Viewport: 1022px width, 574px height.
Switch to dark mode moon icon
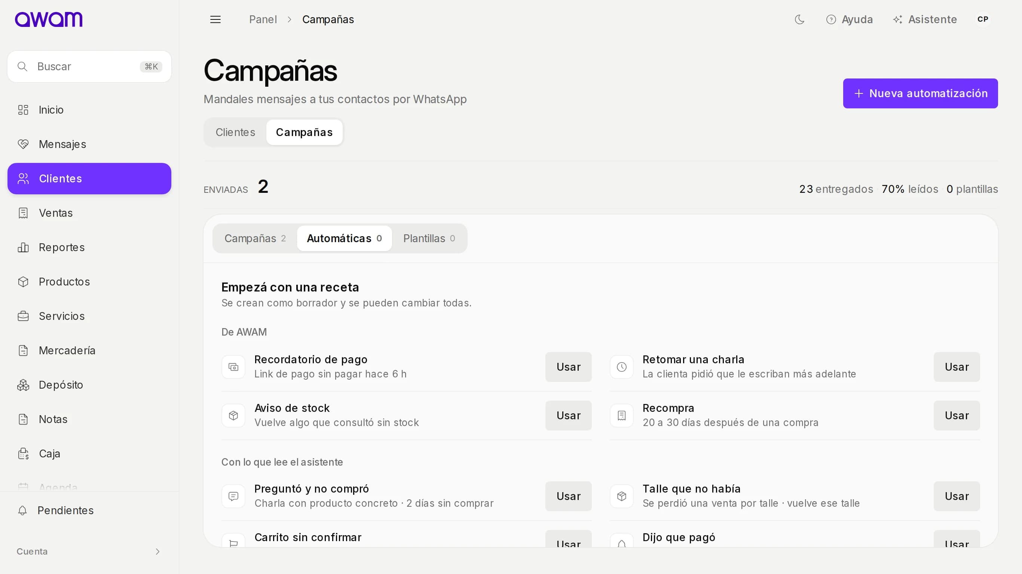pyautogui.click(x=799, y=19)
